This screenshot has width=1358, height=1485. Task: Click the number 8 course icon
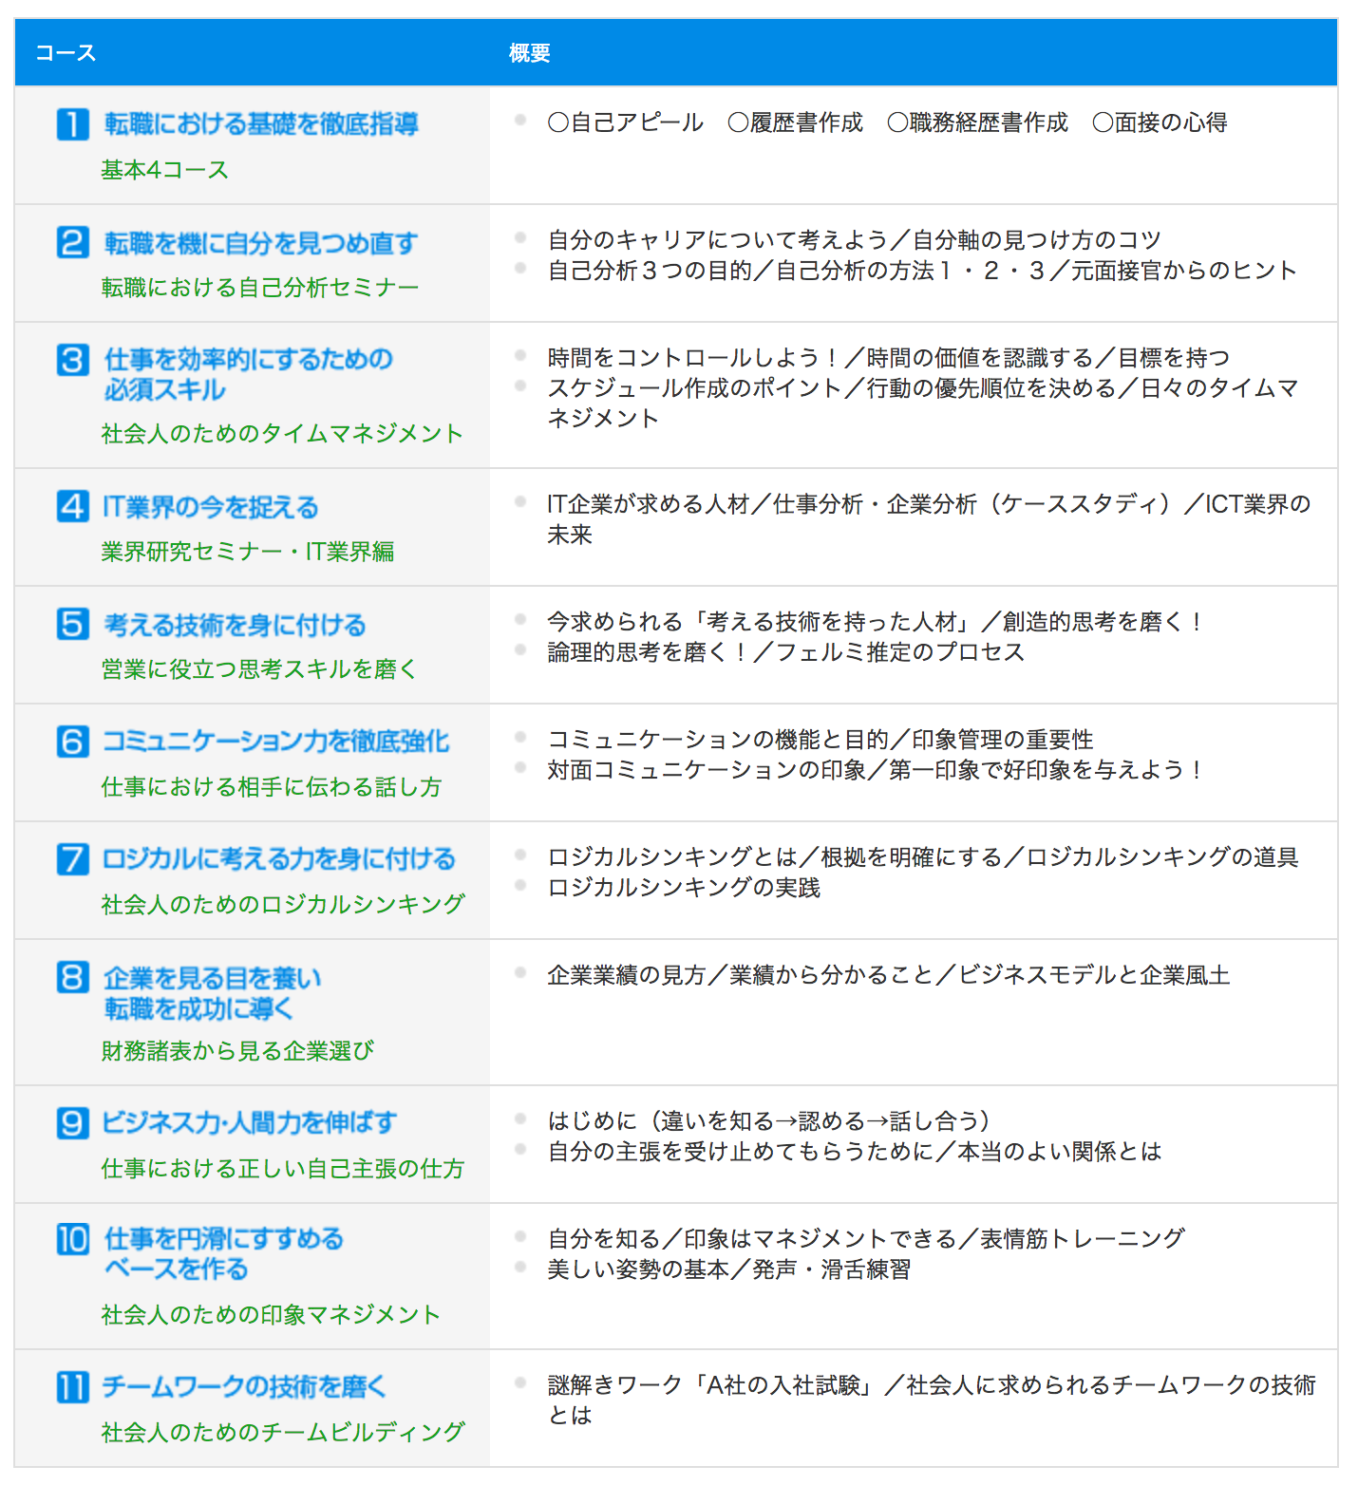(73, 977)
